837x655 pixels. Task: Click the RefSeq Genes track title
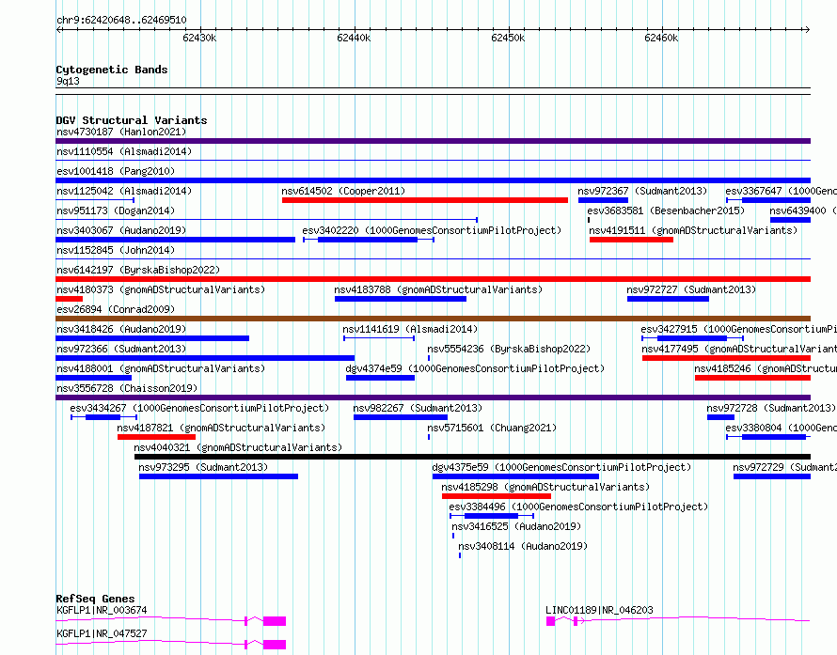click(96, 599)
